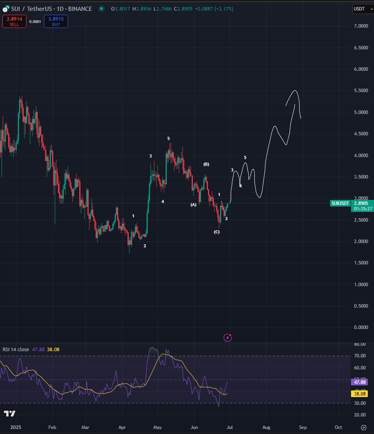Click the green market status dot
374x434 pixels.
pyautogui.click(x=101, y=9)
